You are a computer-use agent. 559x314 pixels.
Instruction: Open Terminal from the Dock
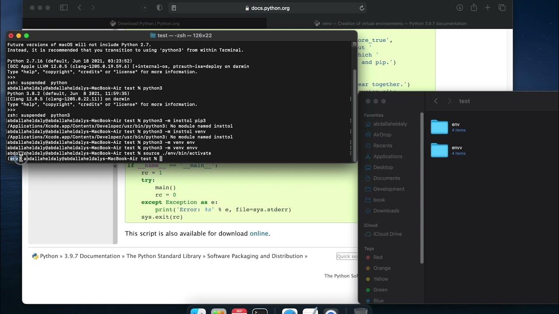tap(260, 311)
